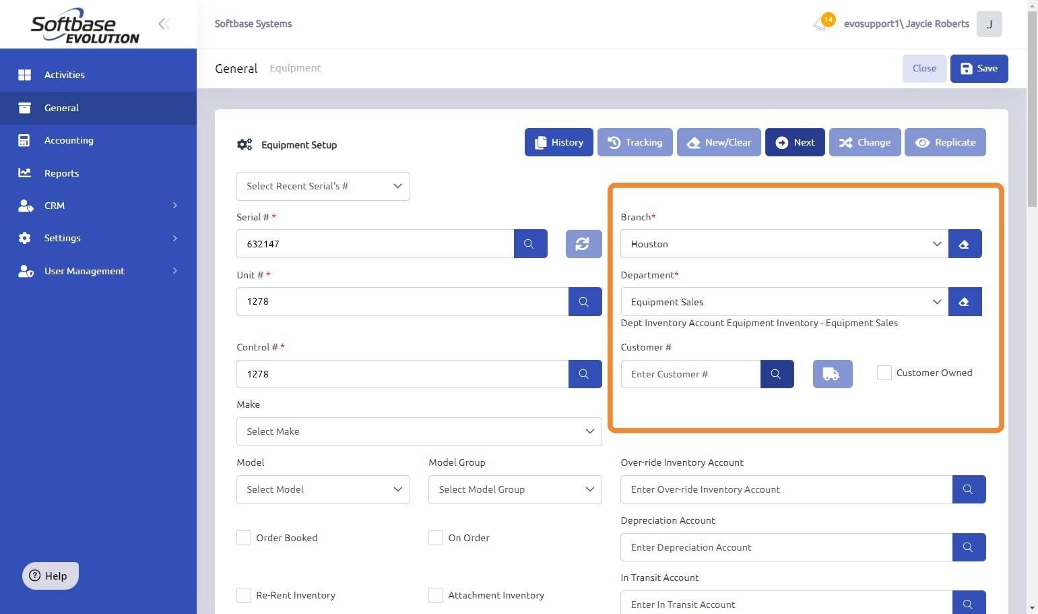Search Depreciation Account lookup

pyautogui.click(x=969, y=547)
